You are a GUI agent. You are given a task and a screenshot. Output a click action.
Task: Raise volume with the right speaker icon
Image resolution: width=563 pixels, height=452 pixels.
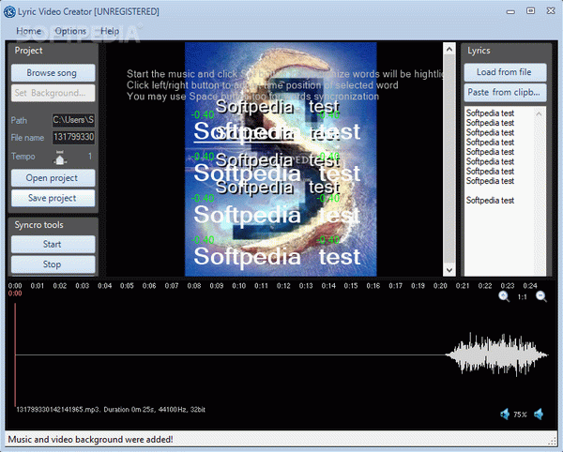click(539, 414)
